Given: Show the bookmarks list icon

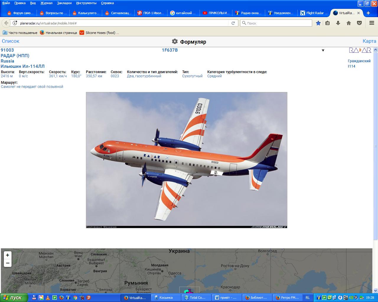Looking at the screenshot, I should (x=328, y=23).
